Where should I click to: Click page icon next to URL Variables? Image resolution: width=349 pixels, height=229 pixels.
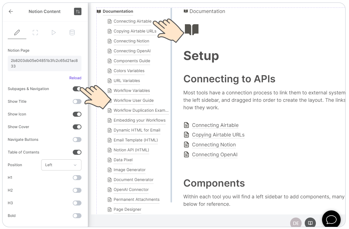110,81
